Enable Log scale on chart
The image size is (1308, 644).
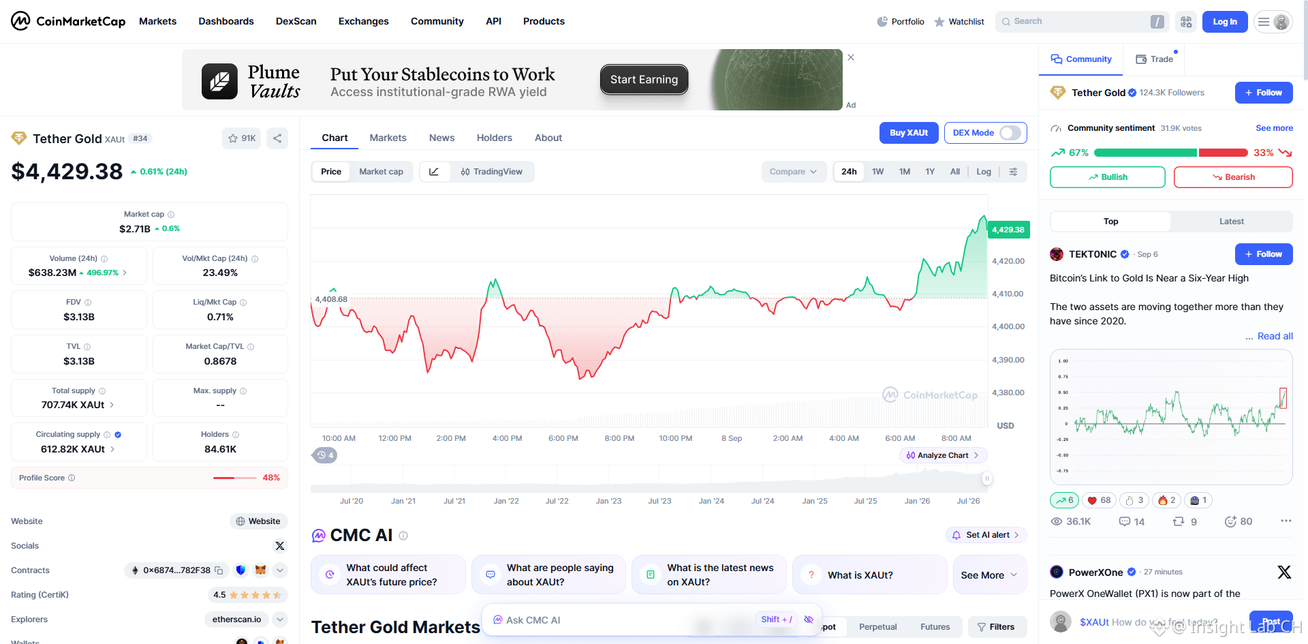point(983,172)
